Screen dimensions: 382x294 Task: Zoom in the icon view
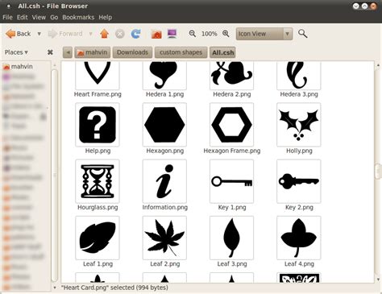[226, 34]
